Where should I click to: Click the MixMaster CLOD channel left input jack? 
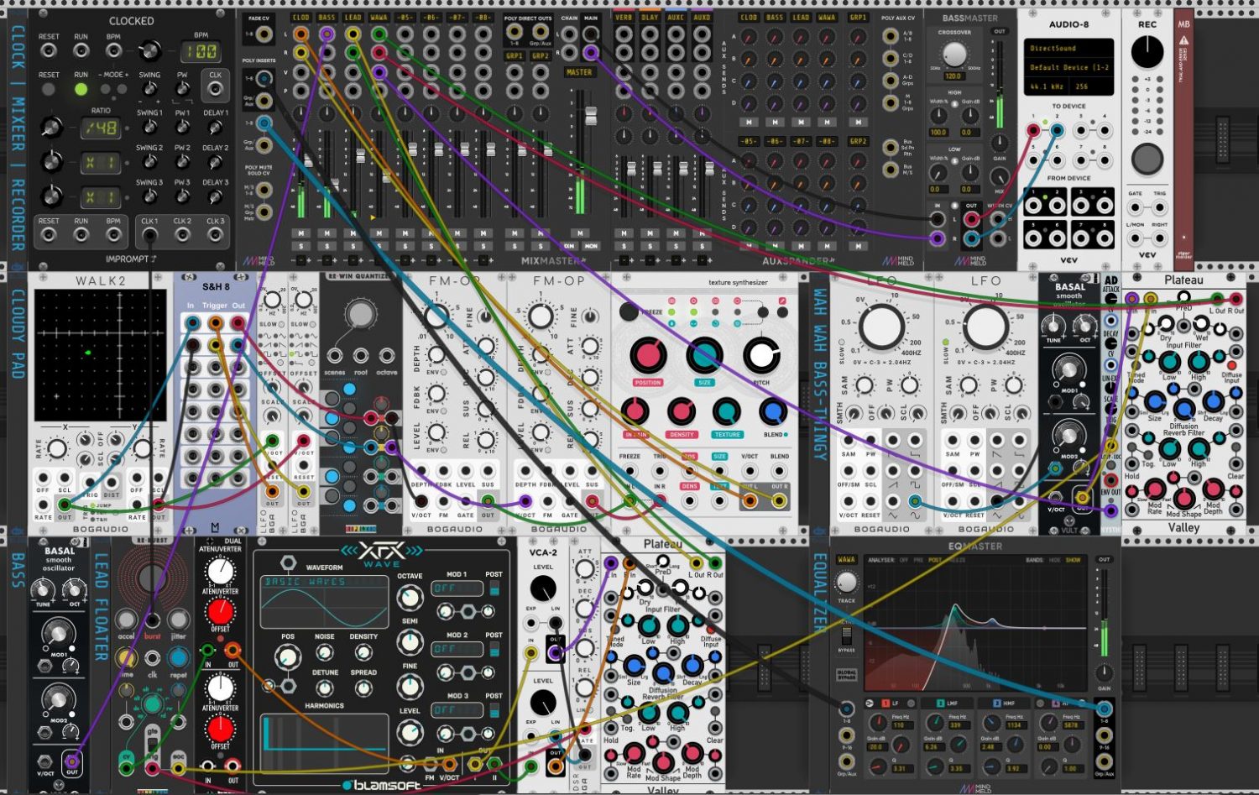coord(300,34)
